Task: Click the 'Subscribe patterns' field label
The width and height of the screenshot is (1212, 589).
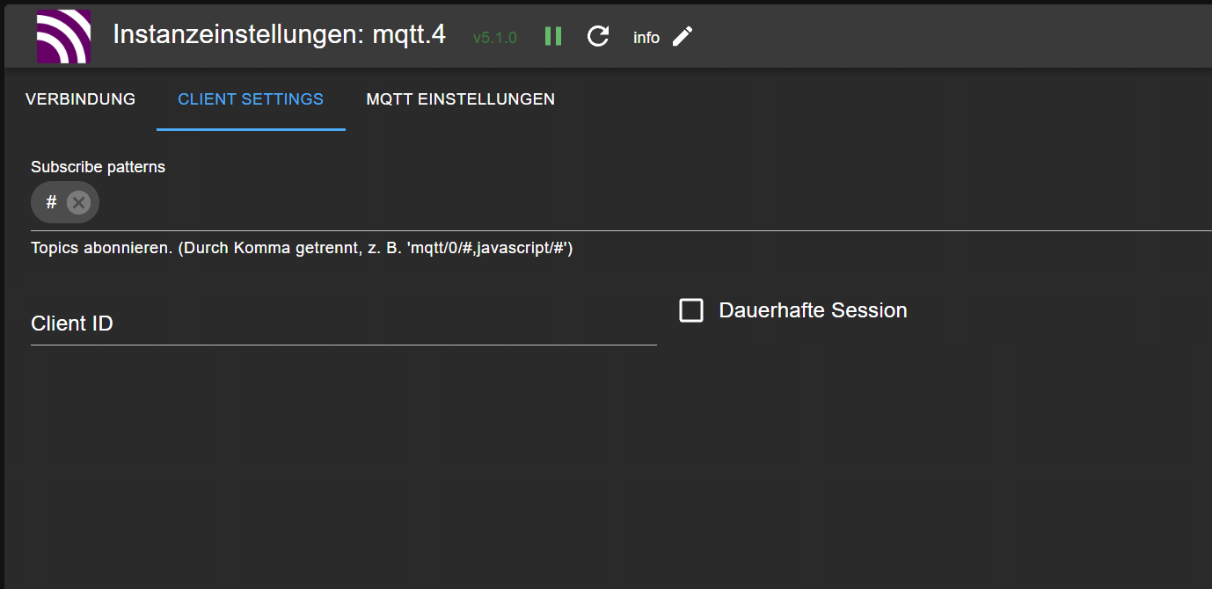Action: tap(98, 167)
